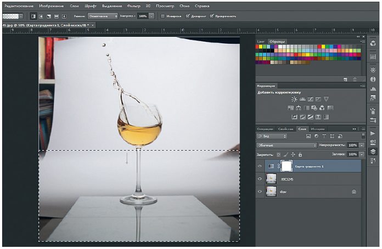
Task: Open the Фильтр menu
Action: point(134,5)
